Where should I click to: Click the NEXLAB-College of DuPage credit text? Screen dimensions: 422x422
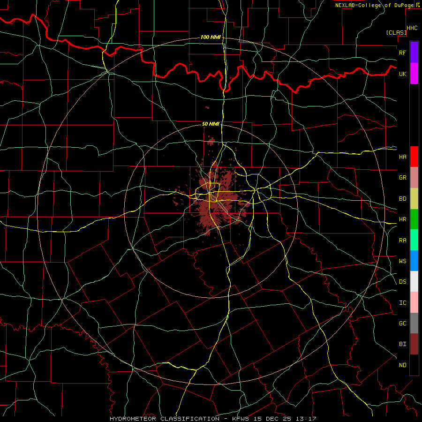pos(374,5)
